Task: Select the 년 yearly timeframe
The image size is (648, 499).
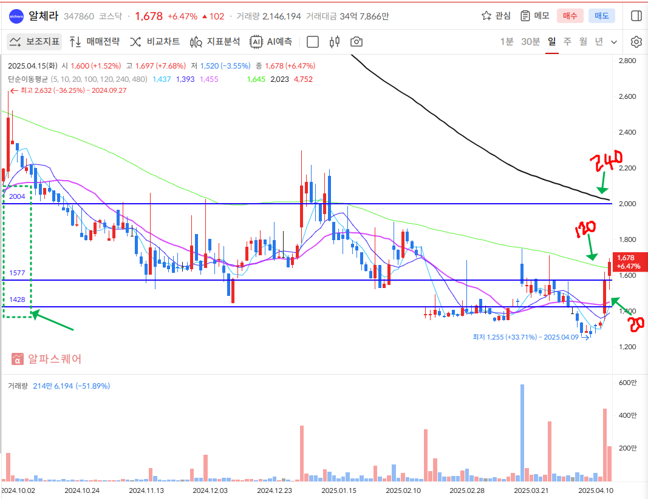Action: coord(599,42)
